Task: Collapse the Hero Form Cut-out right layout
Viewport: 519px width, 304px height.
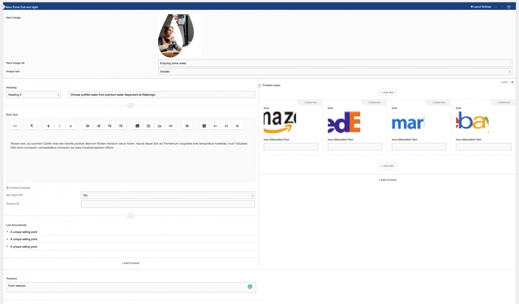Action: coord(2,6)
